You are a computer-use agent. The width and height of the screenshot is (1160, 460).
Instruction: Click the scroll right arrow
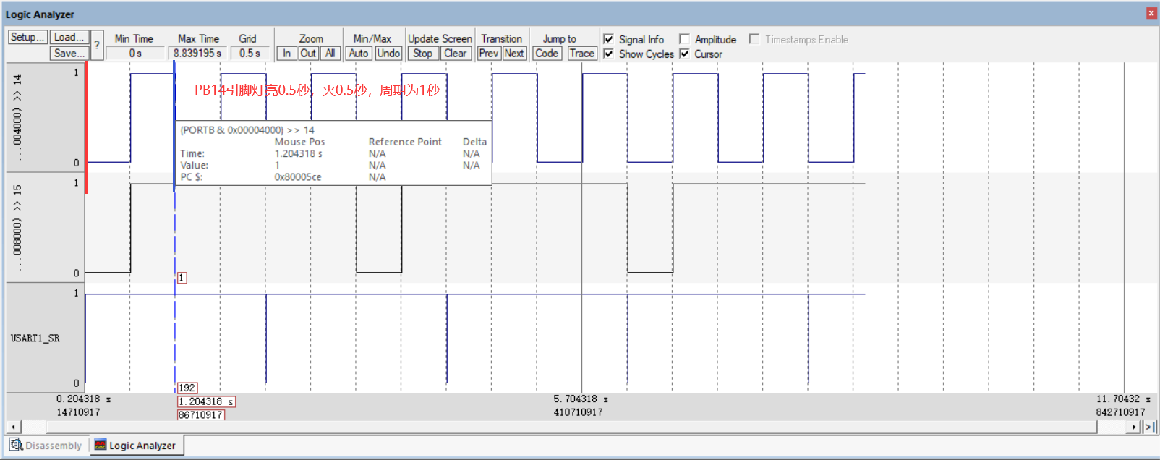click(x=1135, y=427)
